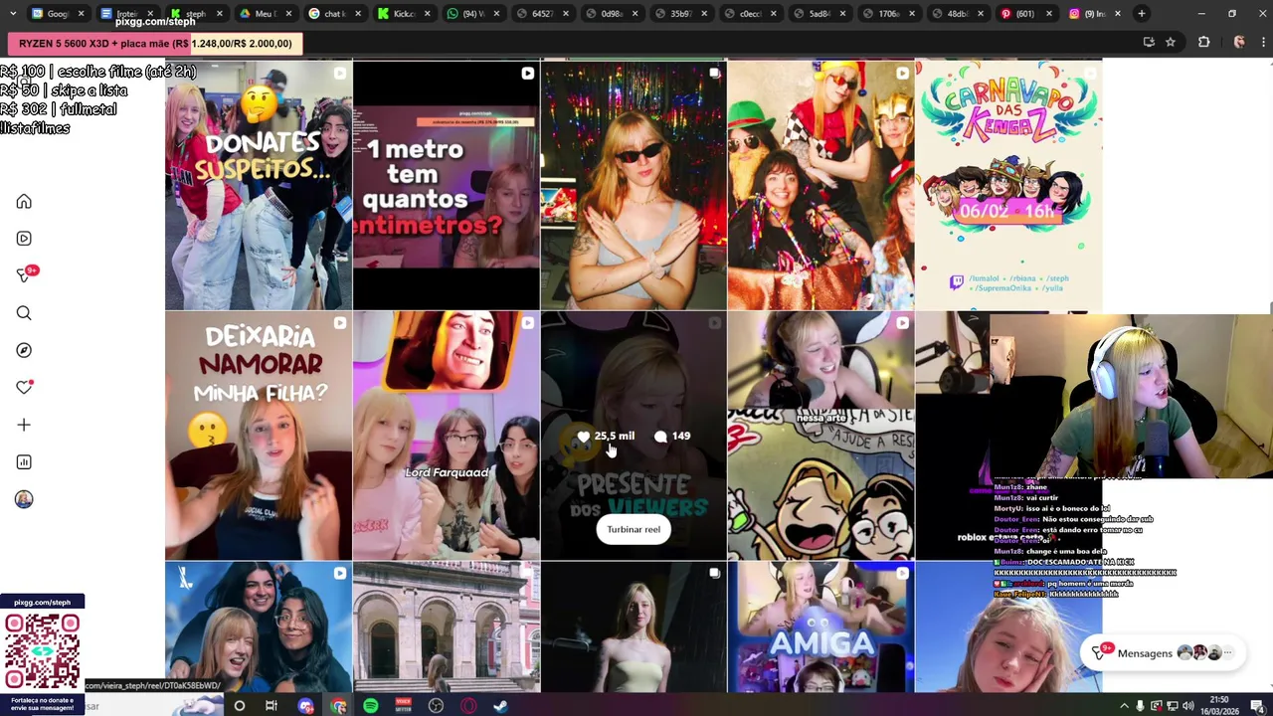Viewport: 1273px width, 716px height.
Task: Click the RYZEN 5 5600 X3D donation goal bar
Action: (155, 44)
